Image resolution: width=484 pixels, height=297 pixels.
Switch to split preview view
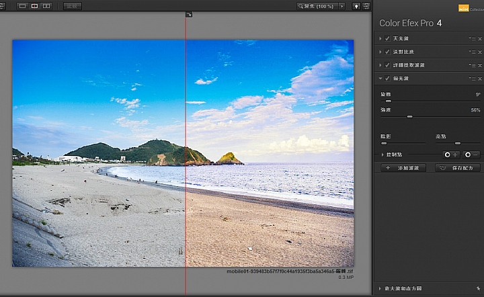34,6
